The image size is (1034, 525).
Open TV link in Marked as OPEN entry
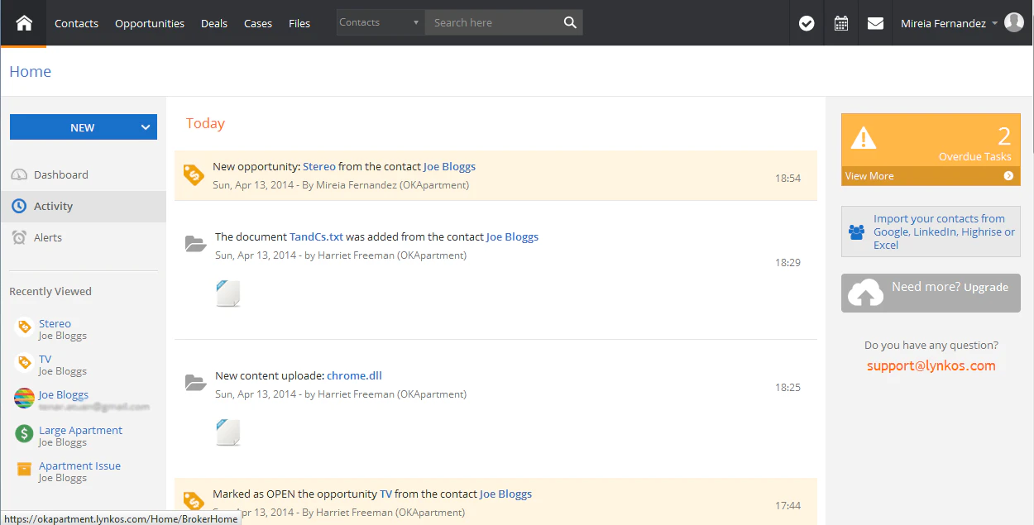click(385, 494)
